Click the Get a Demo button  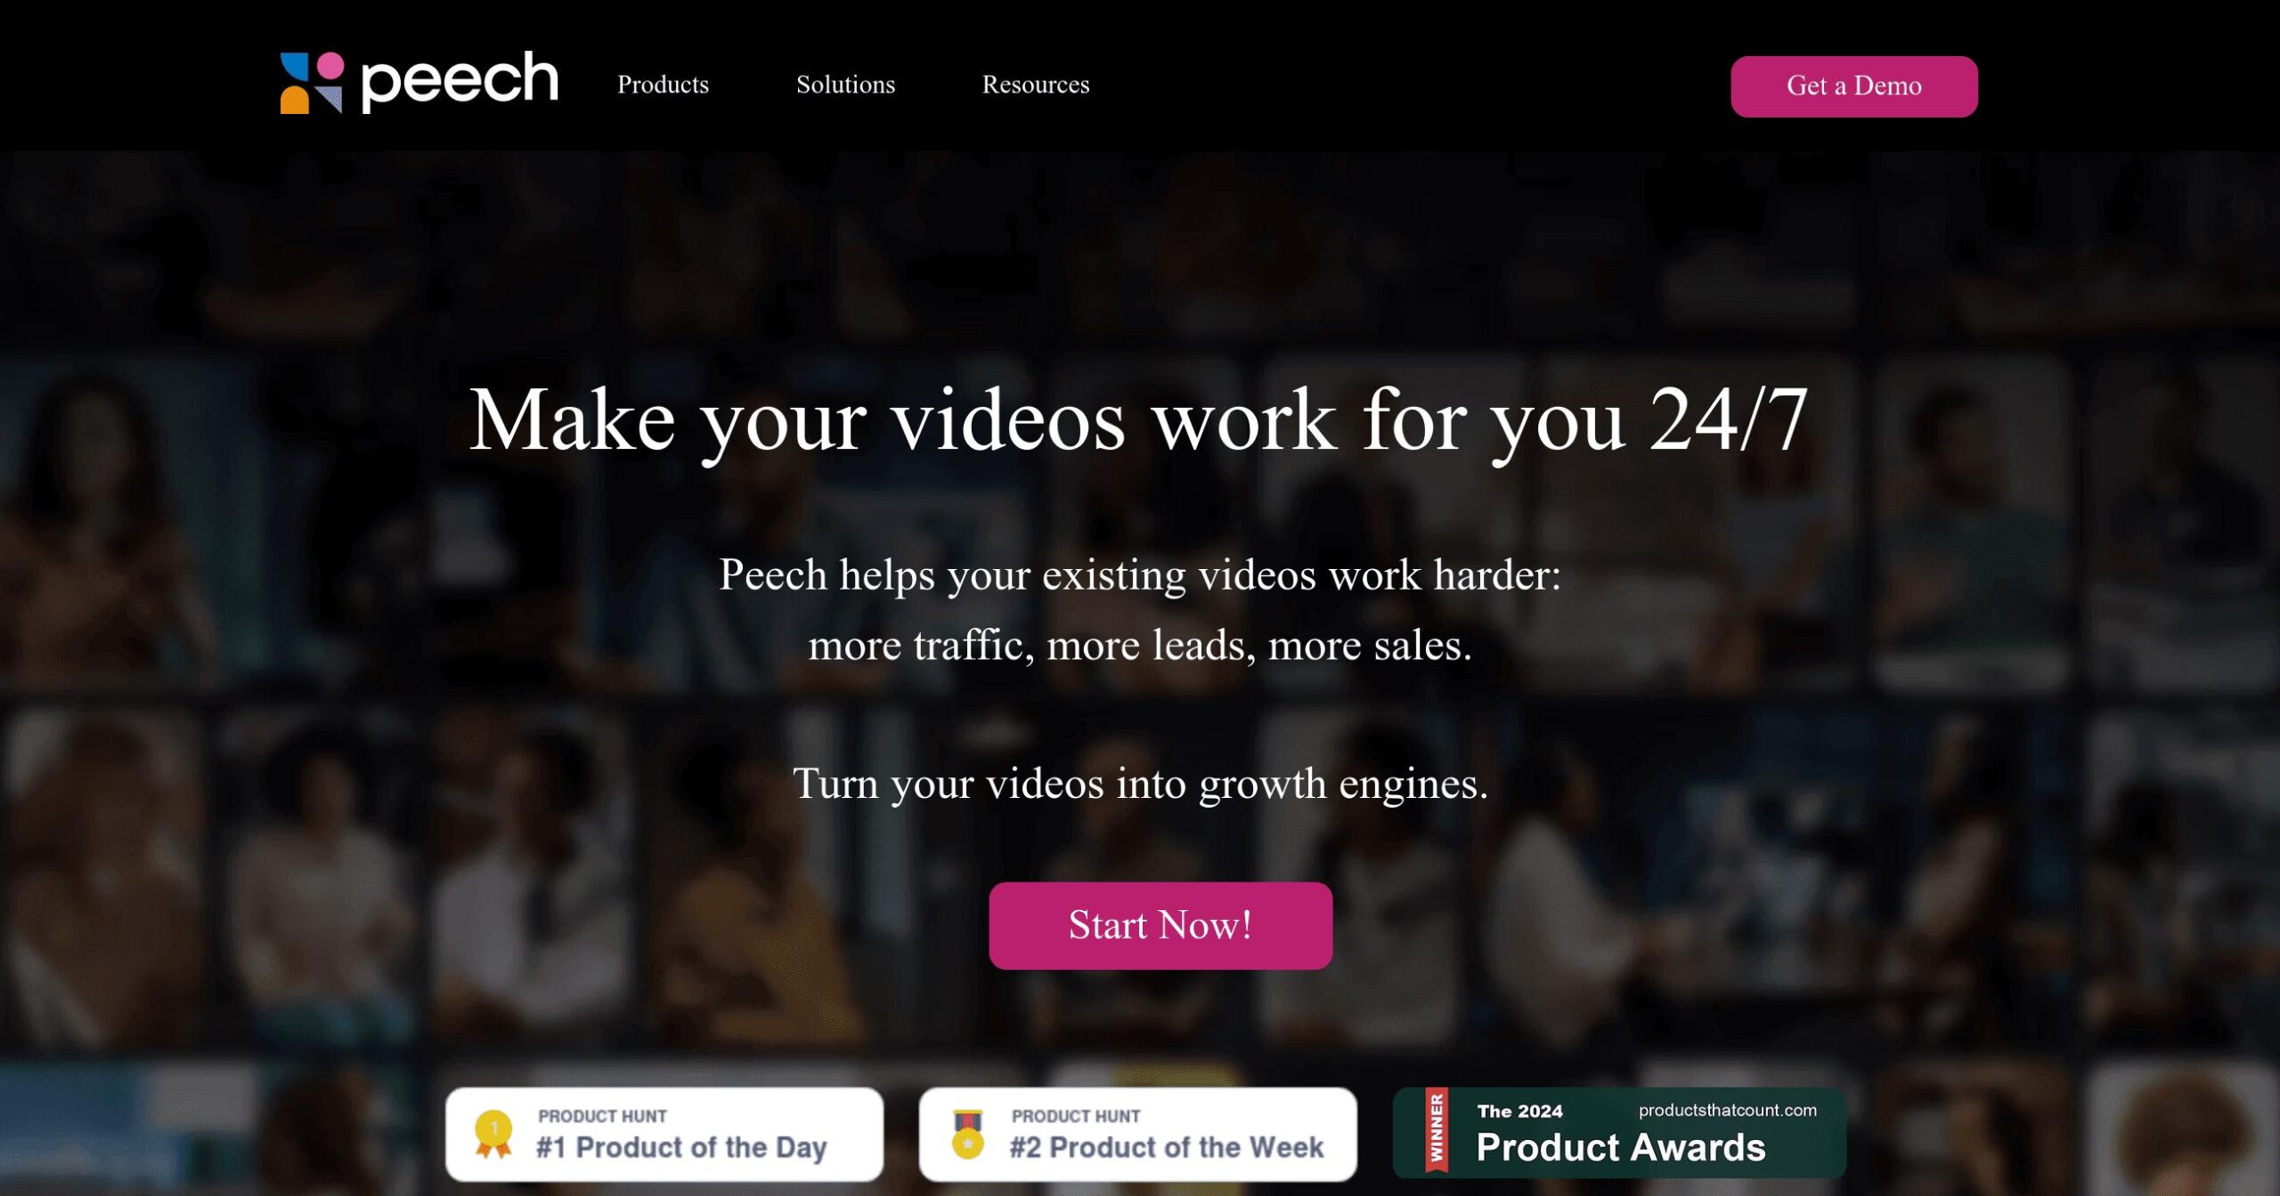point(1853,86)
